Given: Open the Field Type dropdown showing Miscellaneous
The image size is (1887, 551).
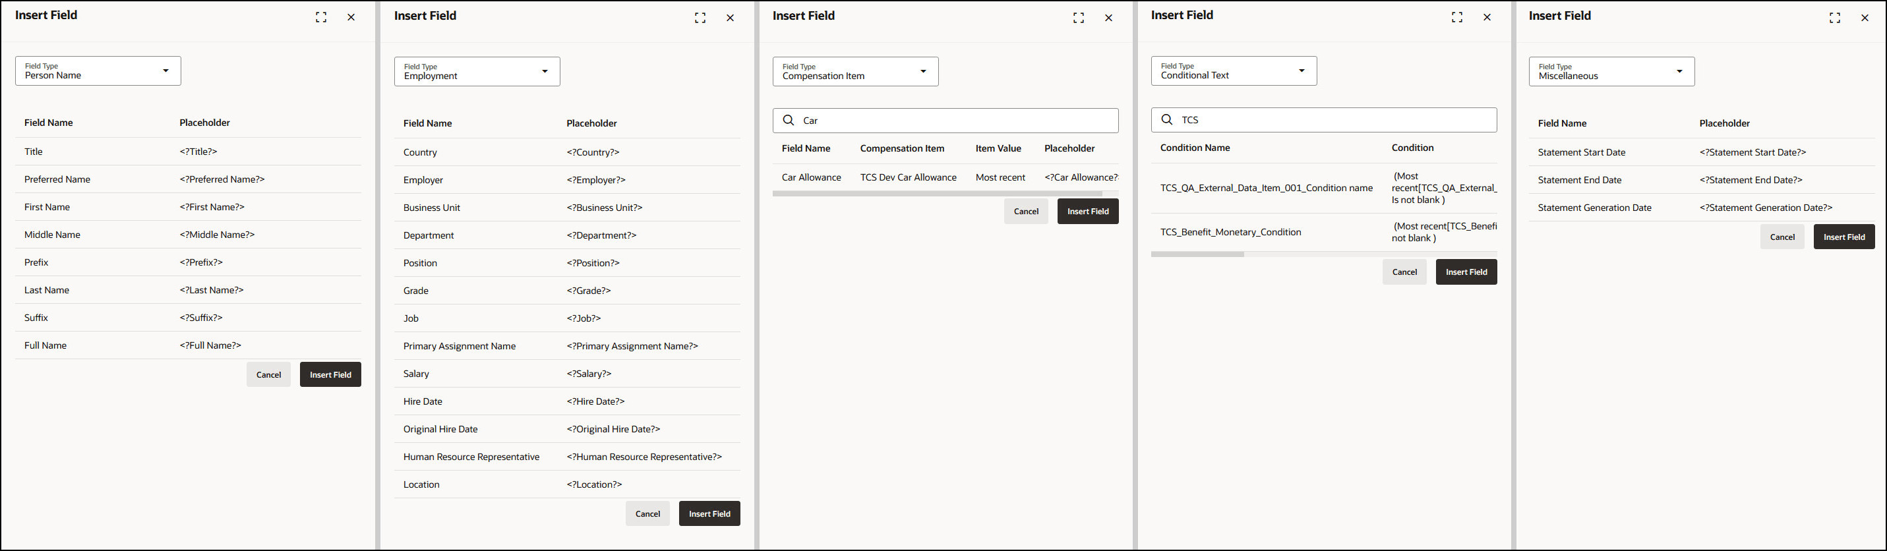Looking at the screenshot, I should [1611, 72].
